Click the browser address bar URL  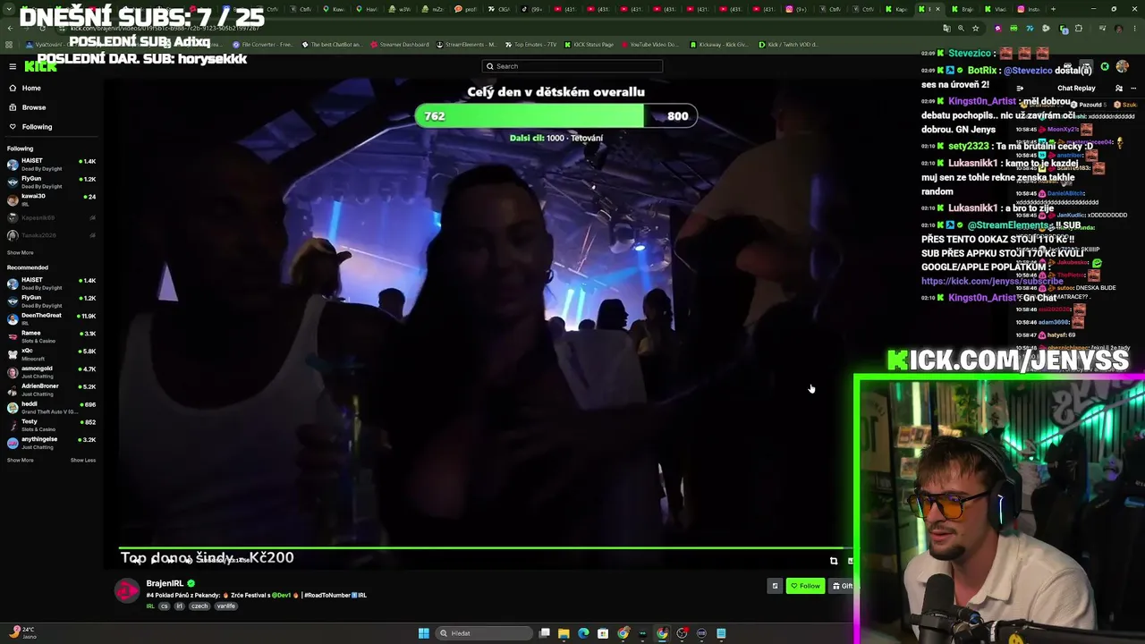(x=165, y=28)
